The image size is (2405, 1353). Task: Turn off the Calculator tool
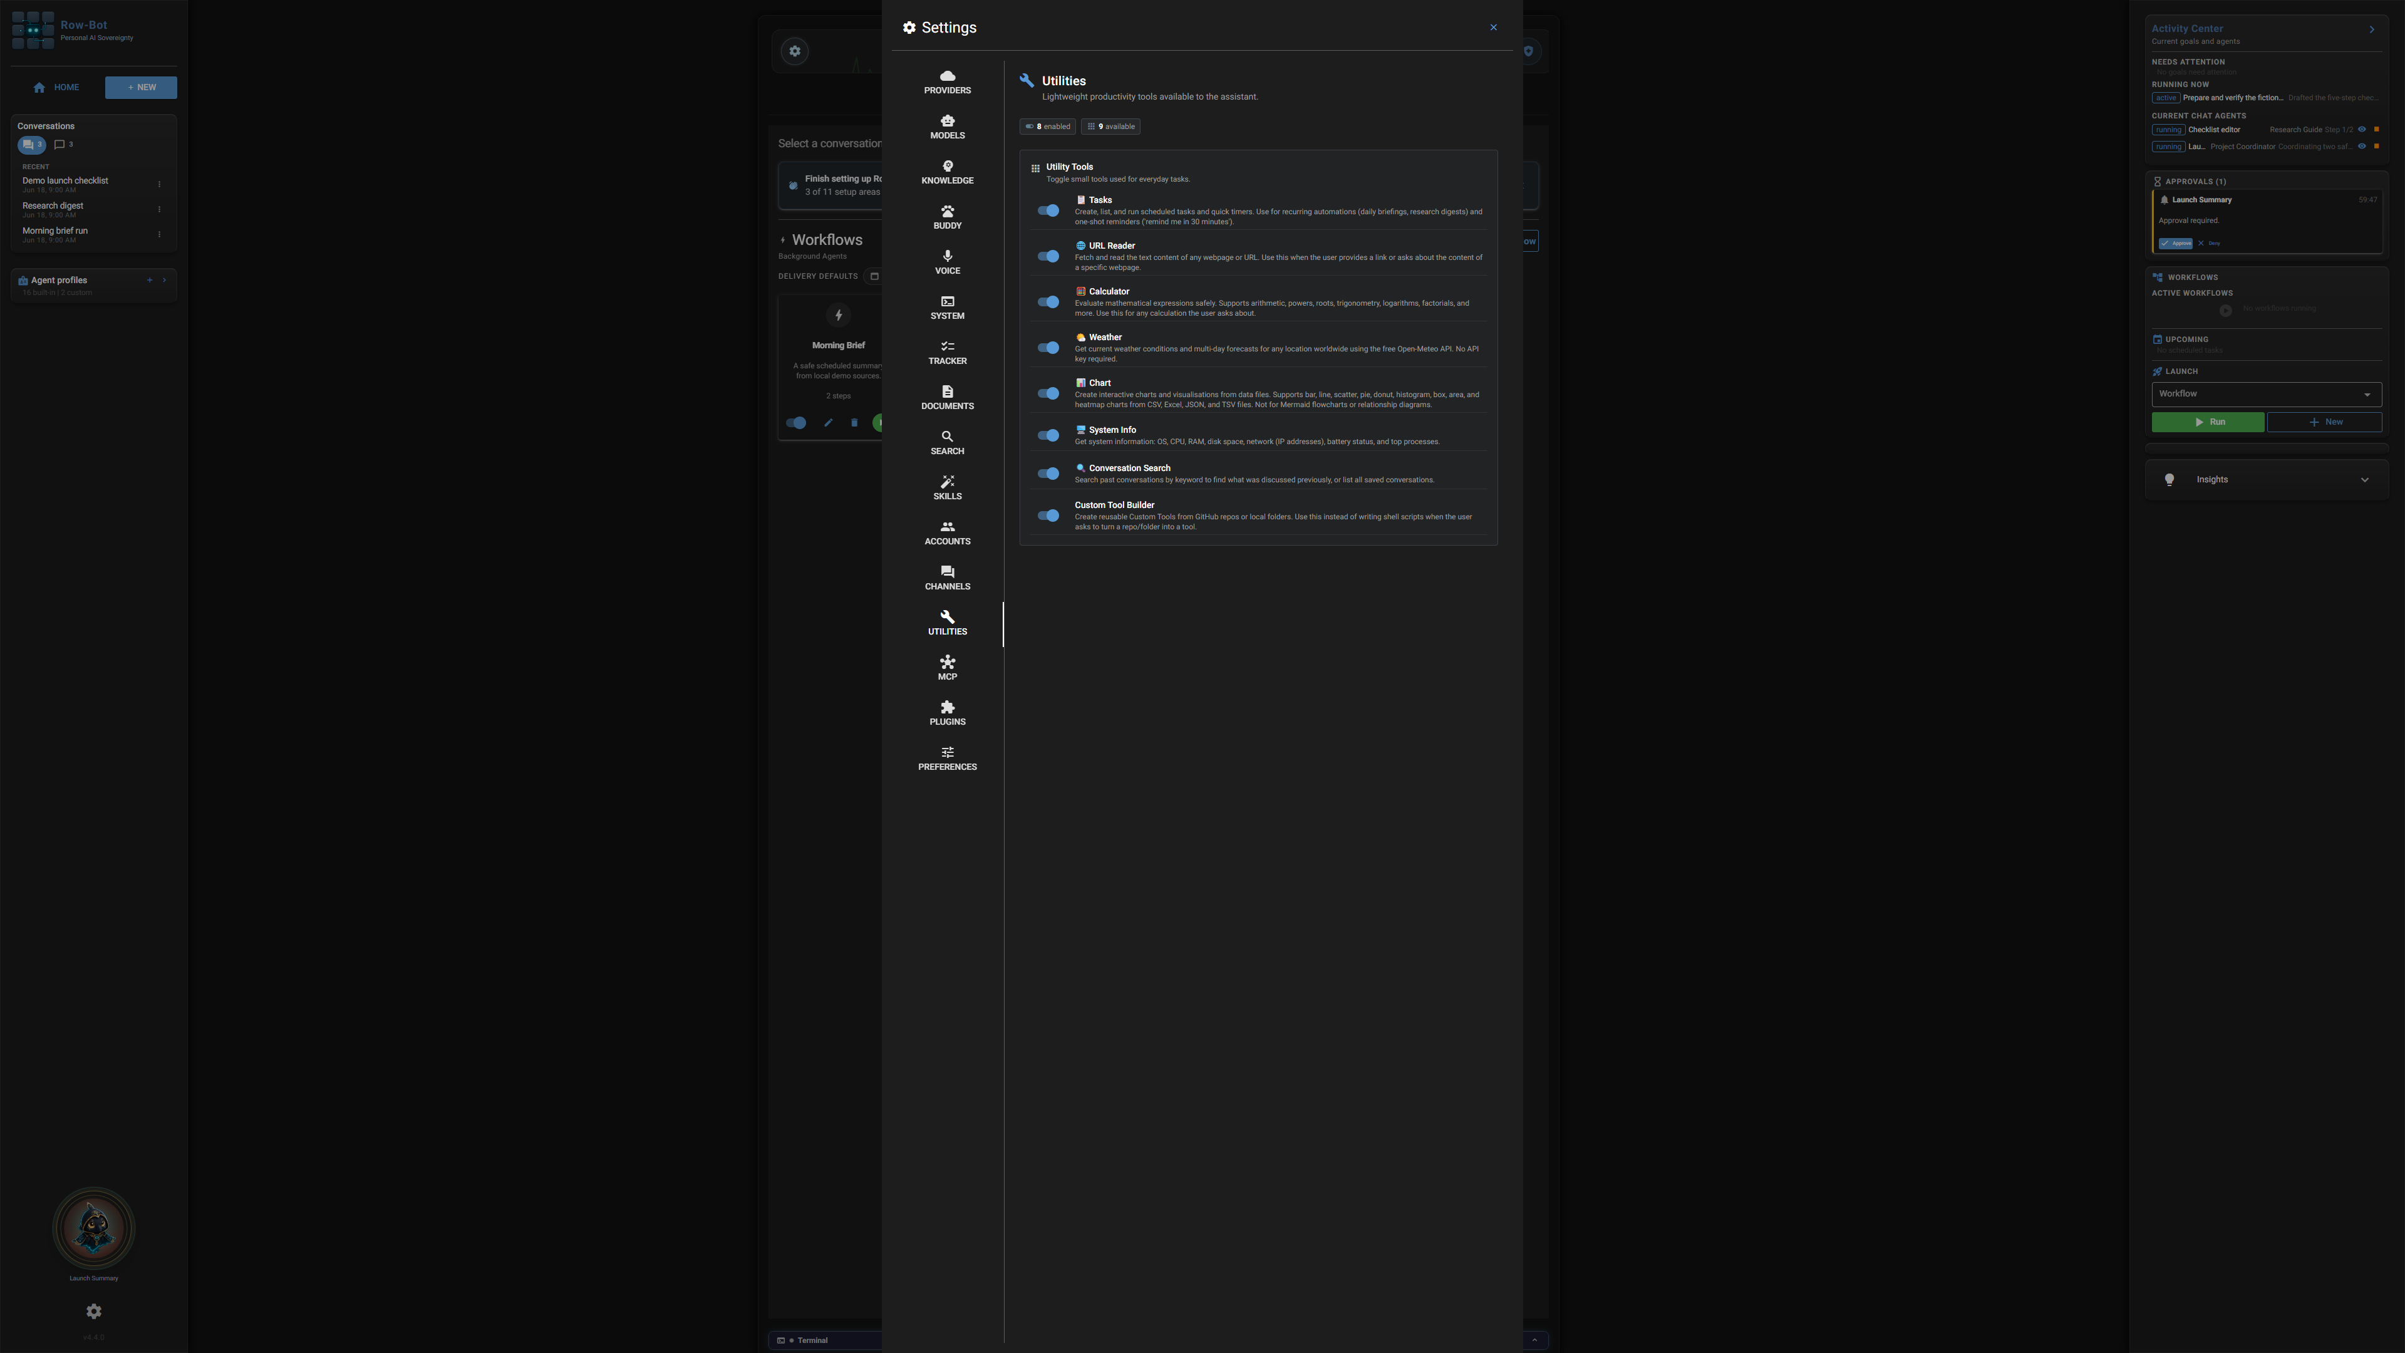pos(1048,303)
